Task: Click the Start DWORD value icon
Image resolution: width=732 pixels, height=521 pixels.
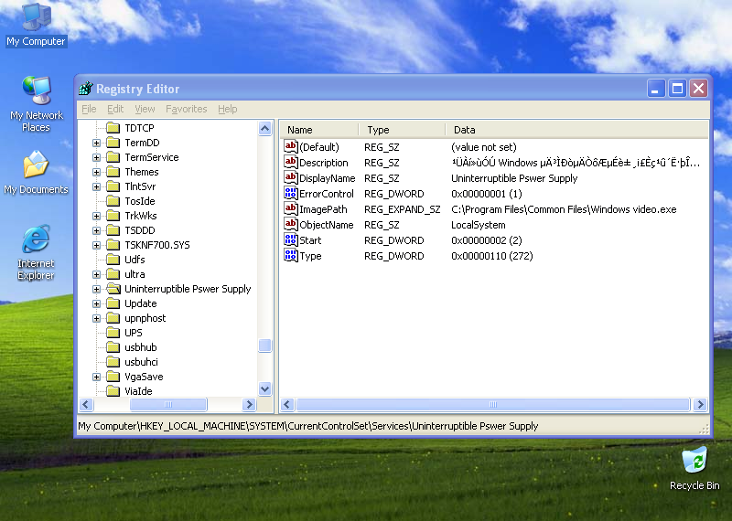Action: pyautogui.click(x=291, y=240)
